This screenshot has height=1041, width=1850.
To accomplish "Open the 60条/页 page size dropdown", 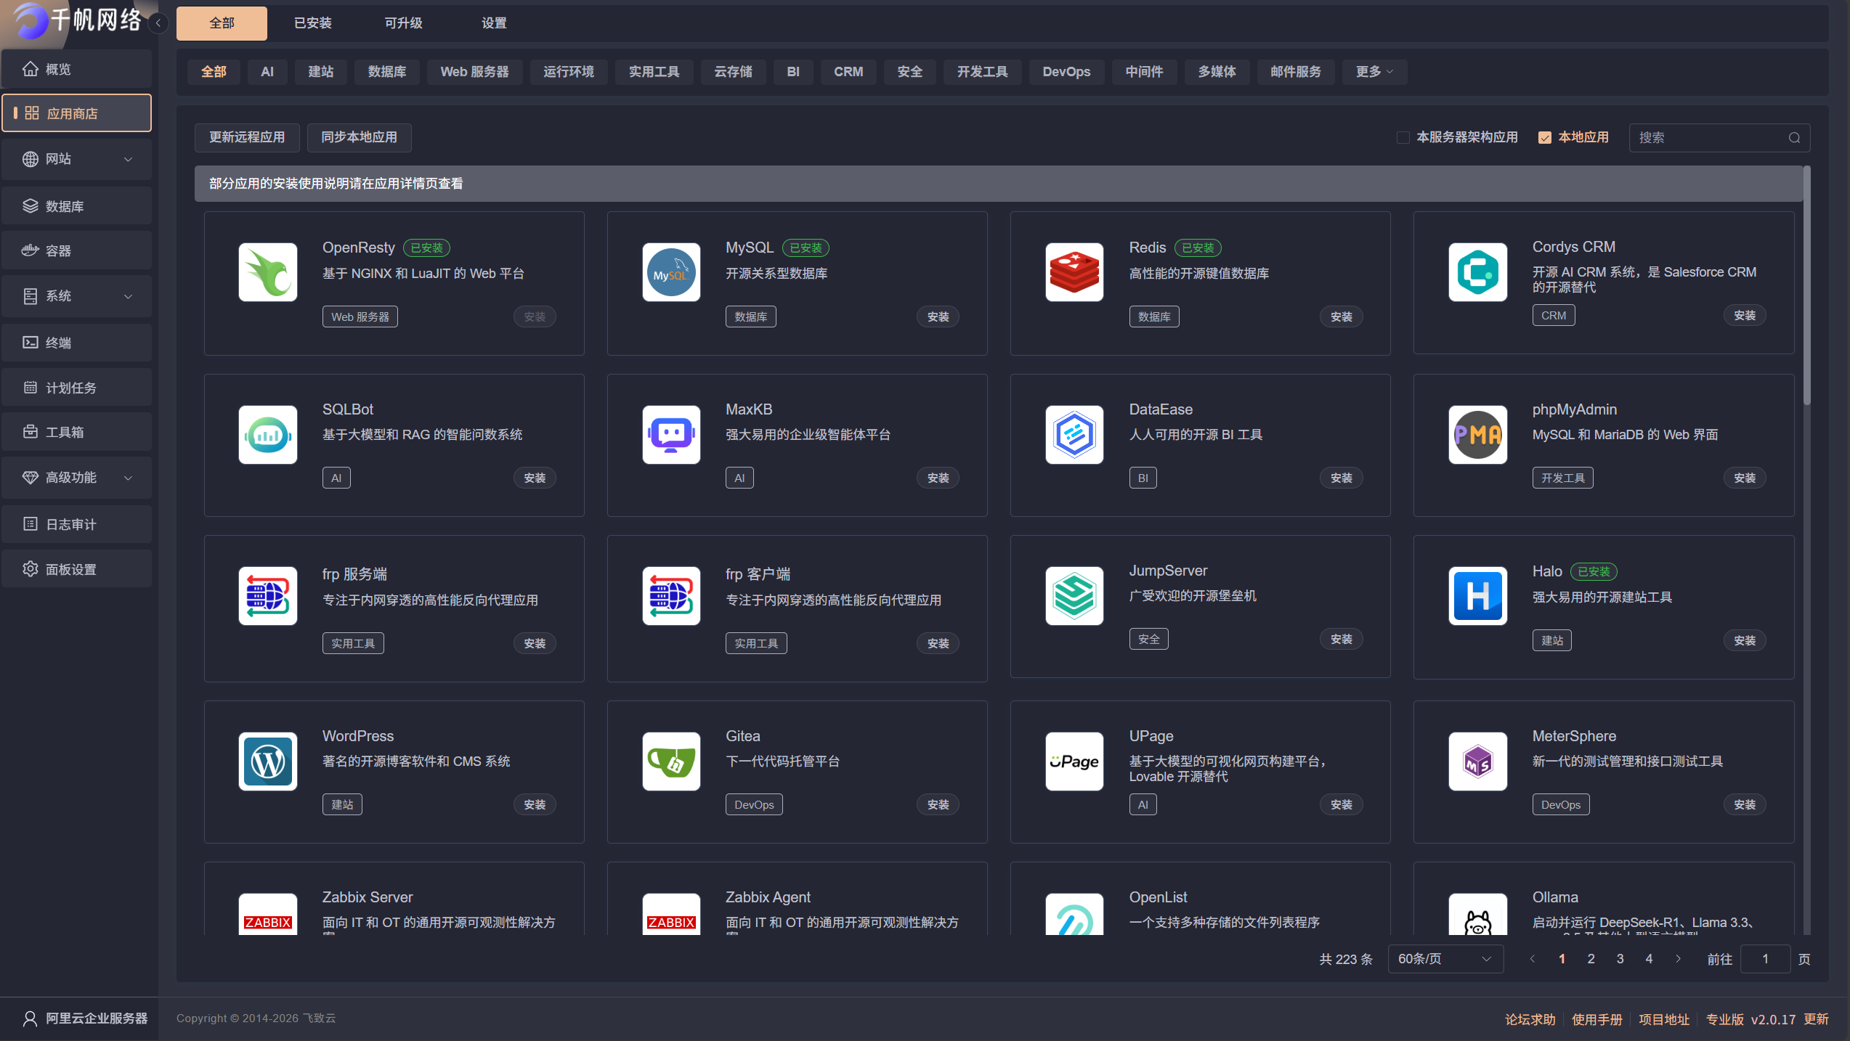I will pyautogui.click(x=1444, y=959).
